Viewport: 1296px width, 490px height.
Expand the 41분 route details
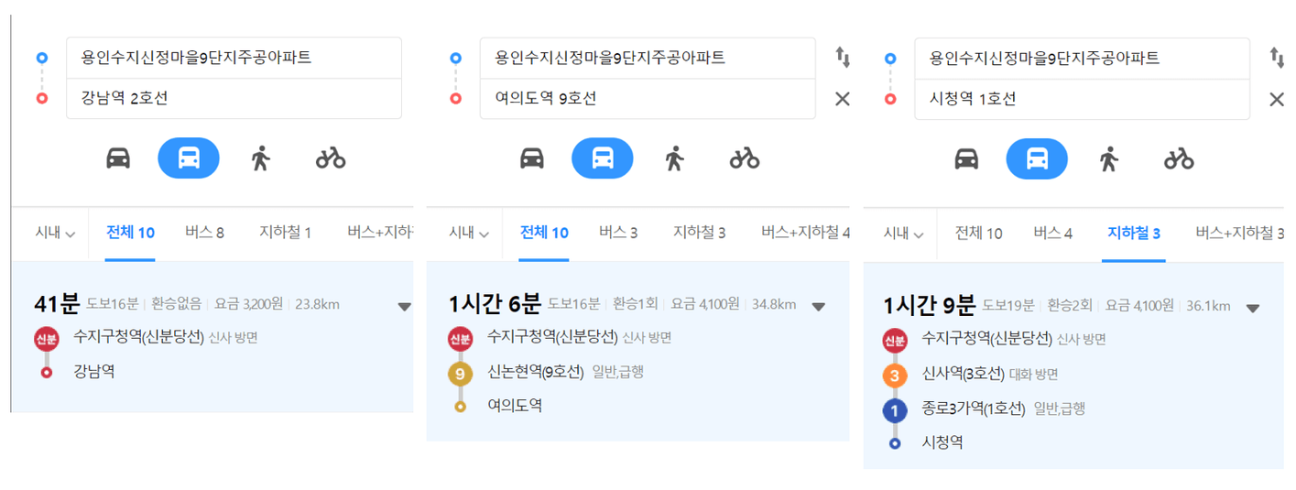(x=404, y=307)
